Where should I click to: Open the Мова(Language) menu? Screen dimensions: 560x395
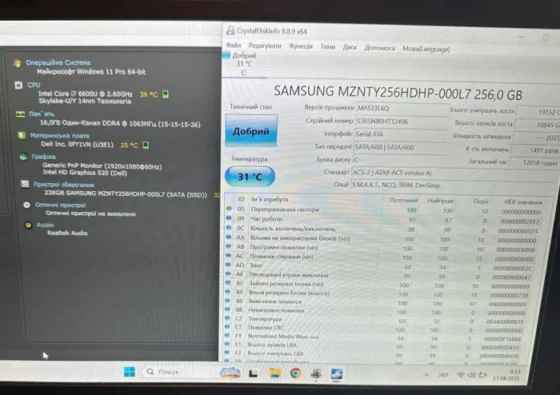click(x=426, y=48)
